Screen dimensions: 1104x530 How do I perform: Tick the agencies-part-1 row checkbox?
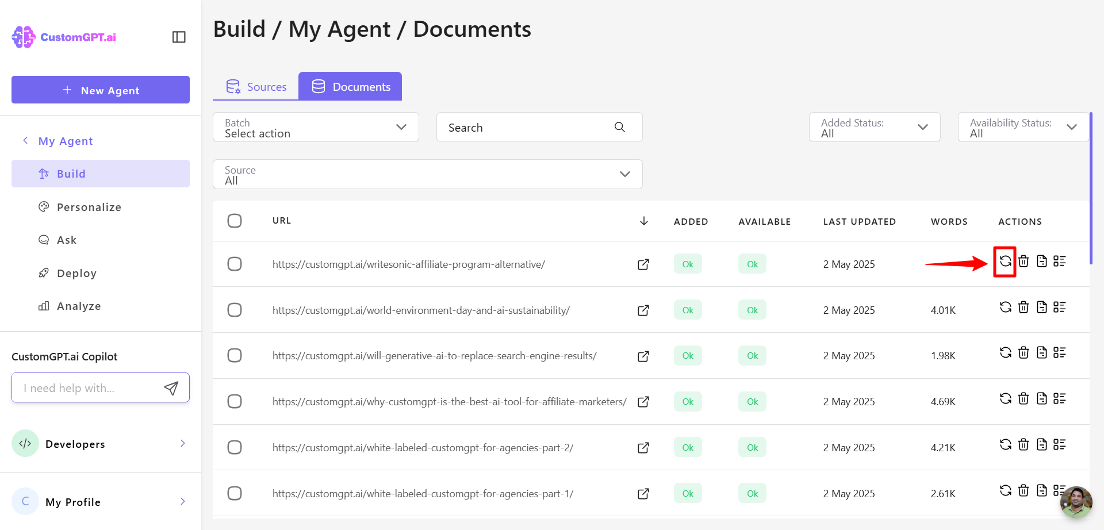pos(235,493)
